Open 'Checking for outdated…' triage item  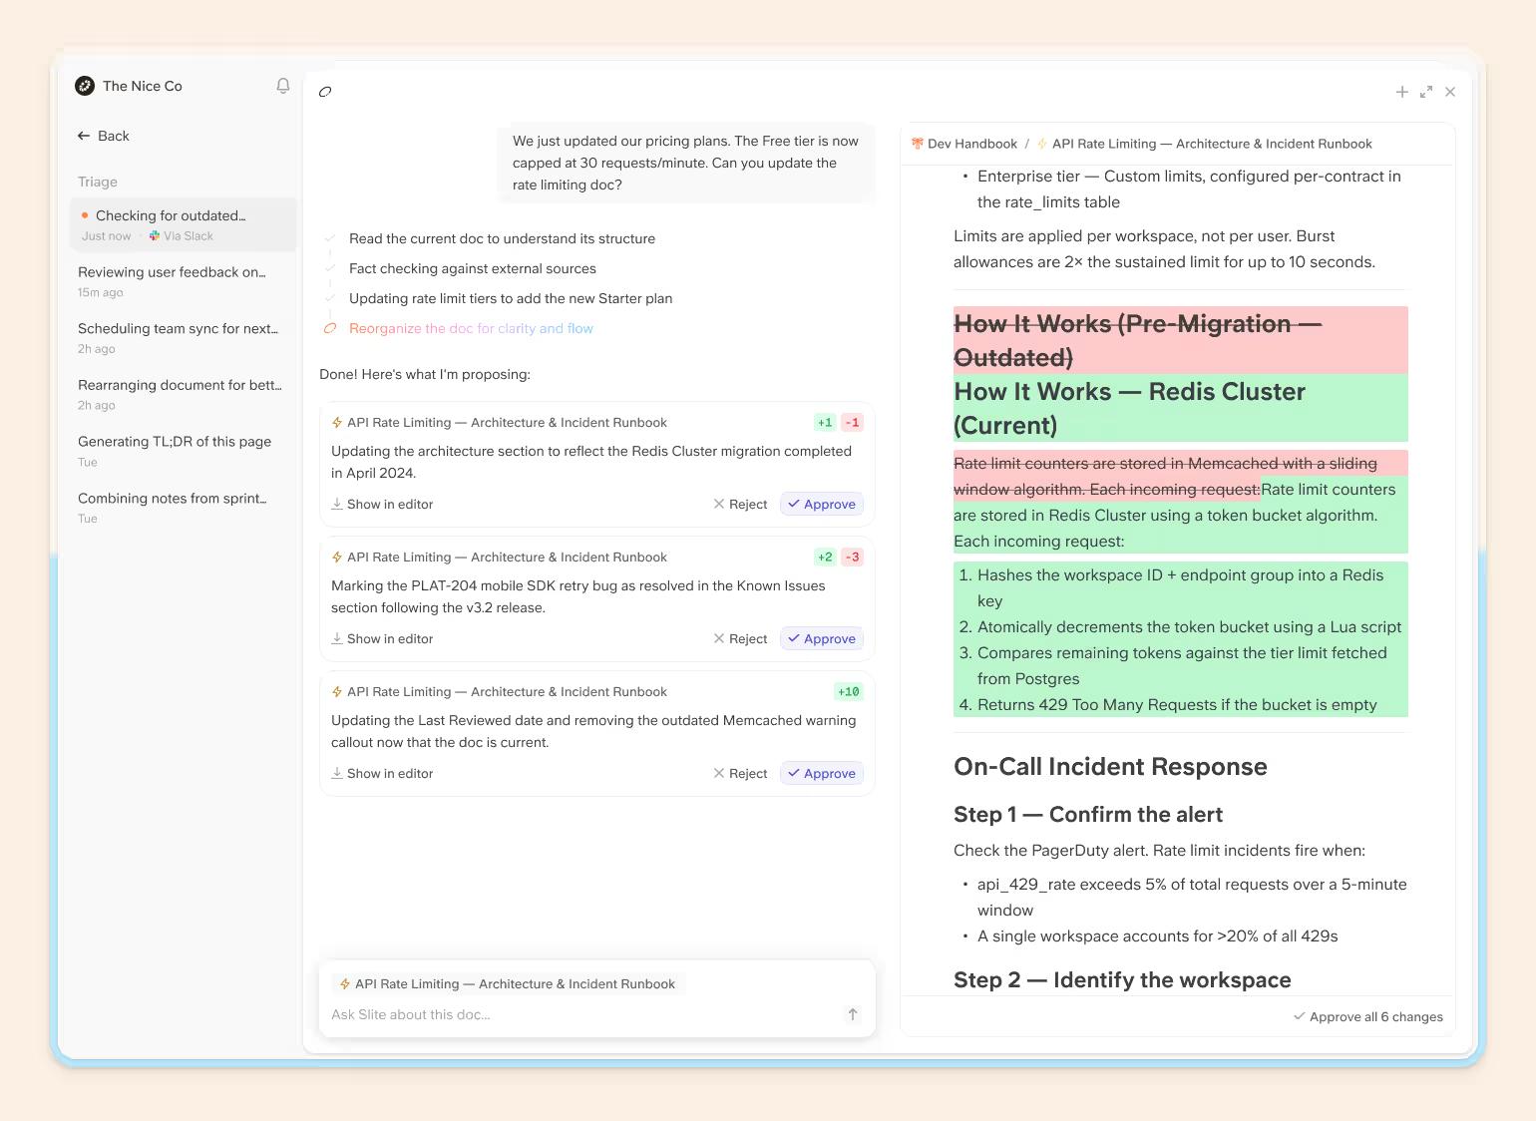pos(184,224)
